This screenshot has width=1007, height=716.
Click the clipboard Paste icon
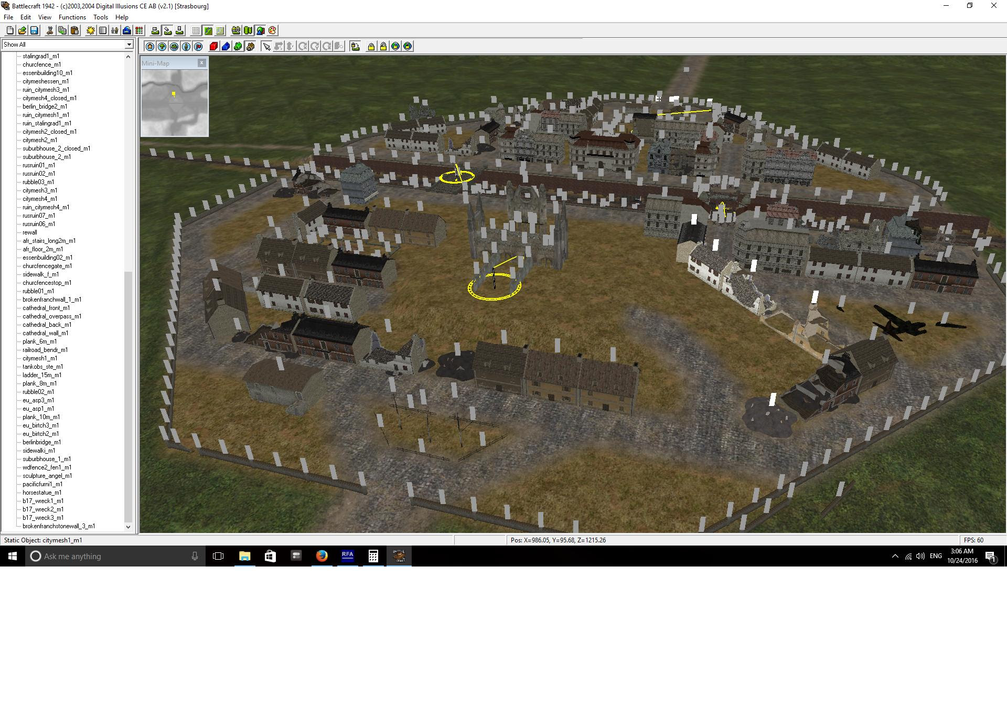coord(74,30)
